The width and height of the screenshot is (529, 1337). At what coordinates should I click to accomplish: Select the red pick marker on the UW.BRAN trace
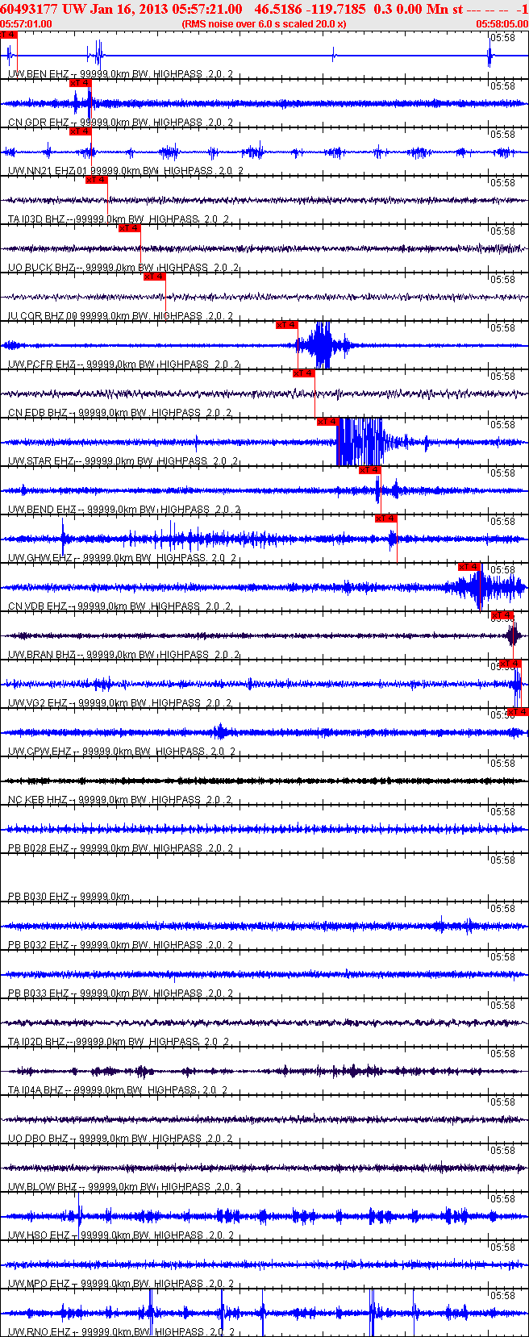click(502, 615)
